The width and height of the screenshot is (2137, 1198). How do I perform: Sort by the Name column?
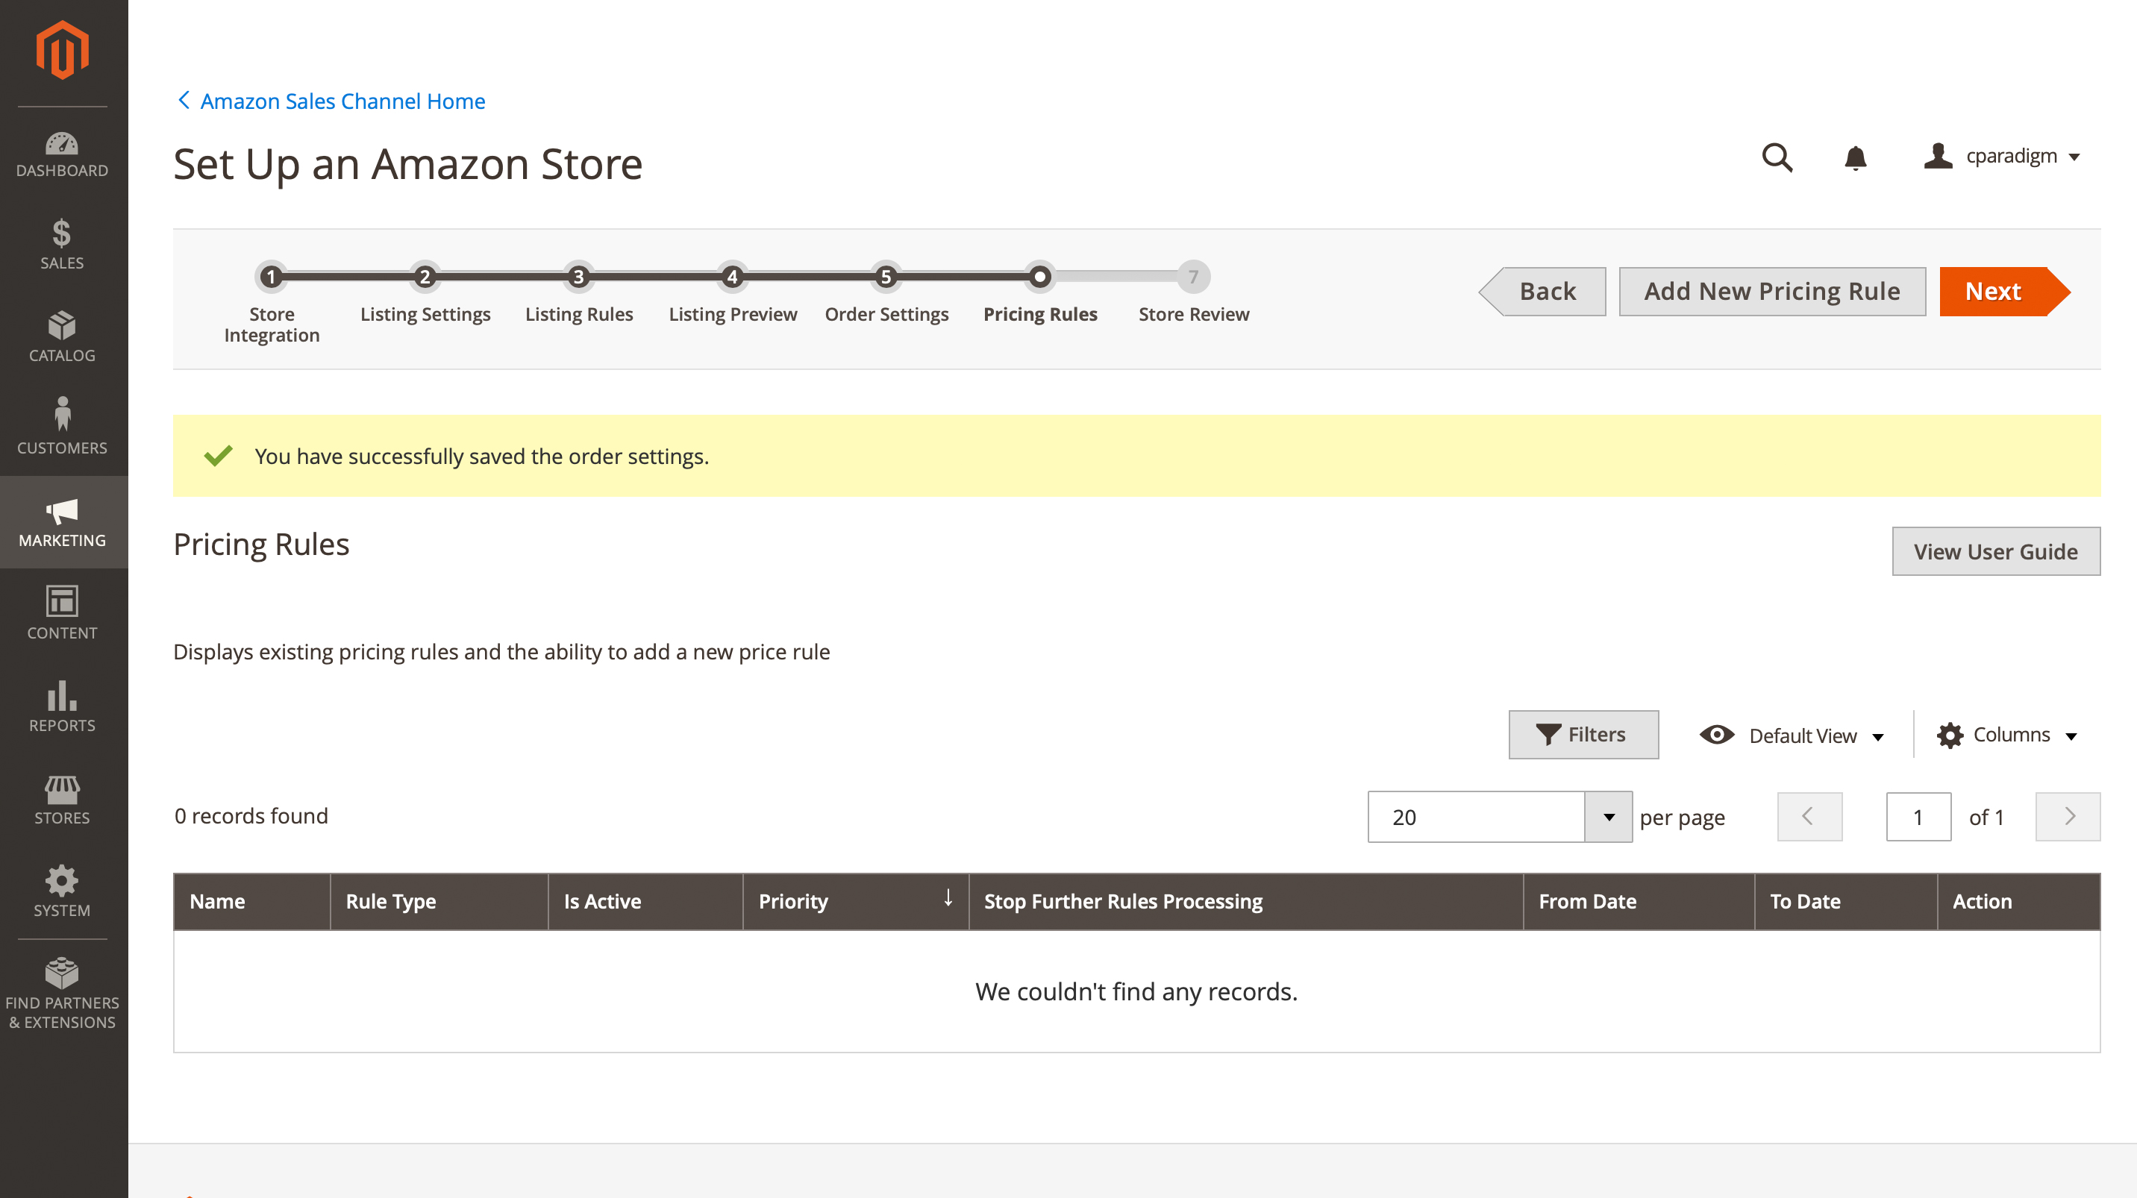pos(251,901)
